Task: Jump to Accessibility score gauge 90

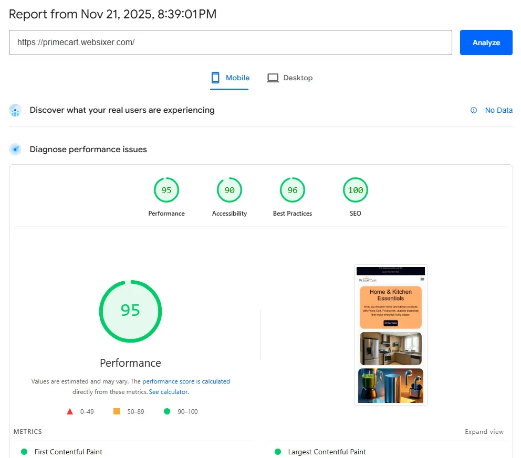Action: pyautogui.click(x=230, y=190)
